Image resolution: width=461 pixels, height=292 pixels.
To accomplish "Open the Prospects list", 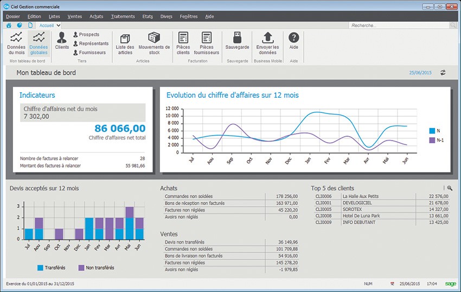I will click(89, 35).
